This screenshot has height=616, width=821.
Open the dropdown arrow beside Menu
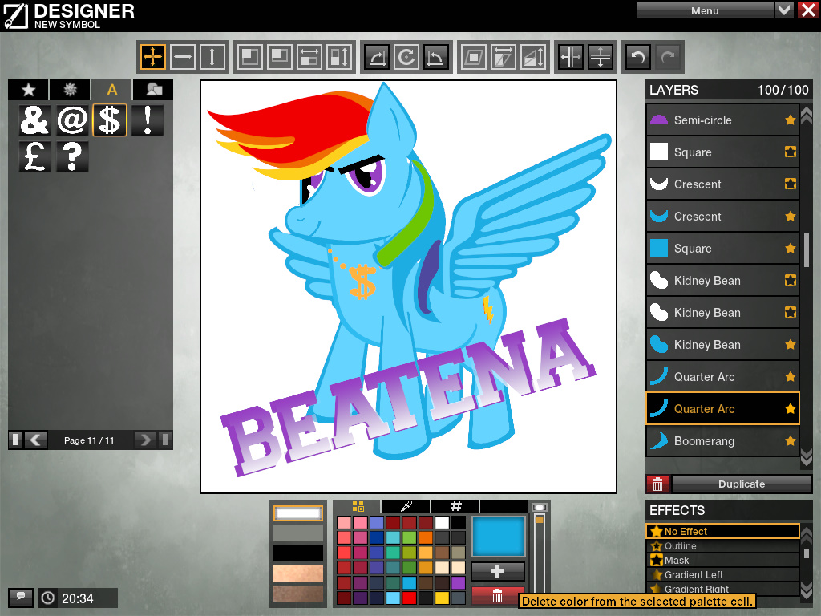pyautogui.click(x=784, y=10)
